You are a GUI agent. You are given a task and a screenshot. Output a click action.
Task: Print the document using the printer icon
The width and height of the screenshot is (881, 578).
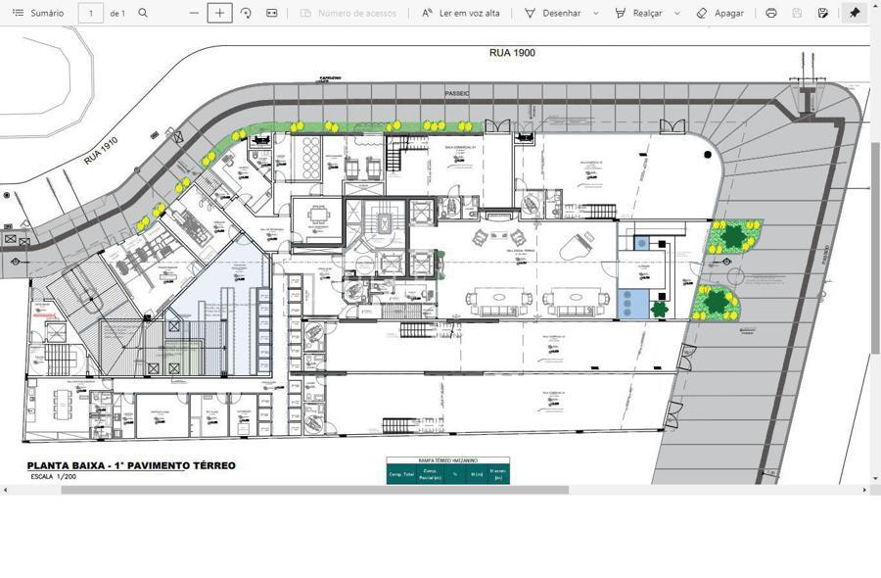(771, 13)
